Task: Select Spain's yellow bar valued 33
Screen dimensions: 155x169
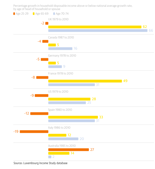Action: pyautogui.click(x=73, y=117)
